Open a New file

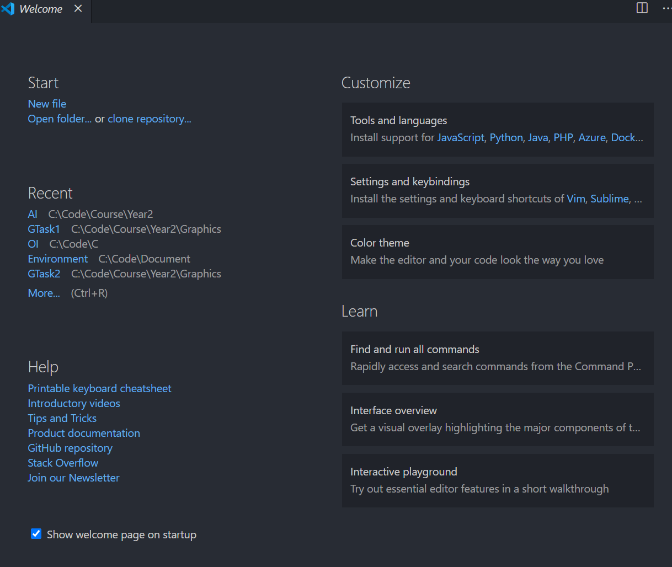(47, 104)
